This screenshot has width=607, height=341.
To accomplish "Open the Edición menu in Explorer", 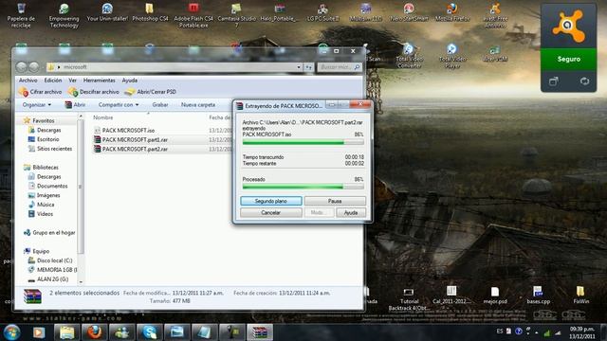I will (x=53, y=80).
